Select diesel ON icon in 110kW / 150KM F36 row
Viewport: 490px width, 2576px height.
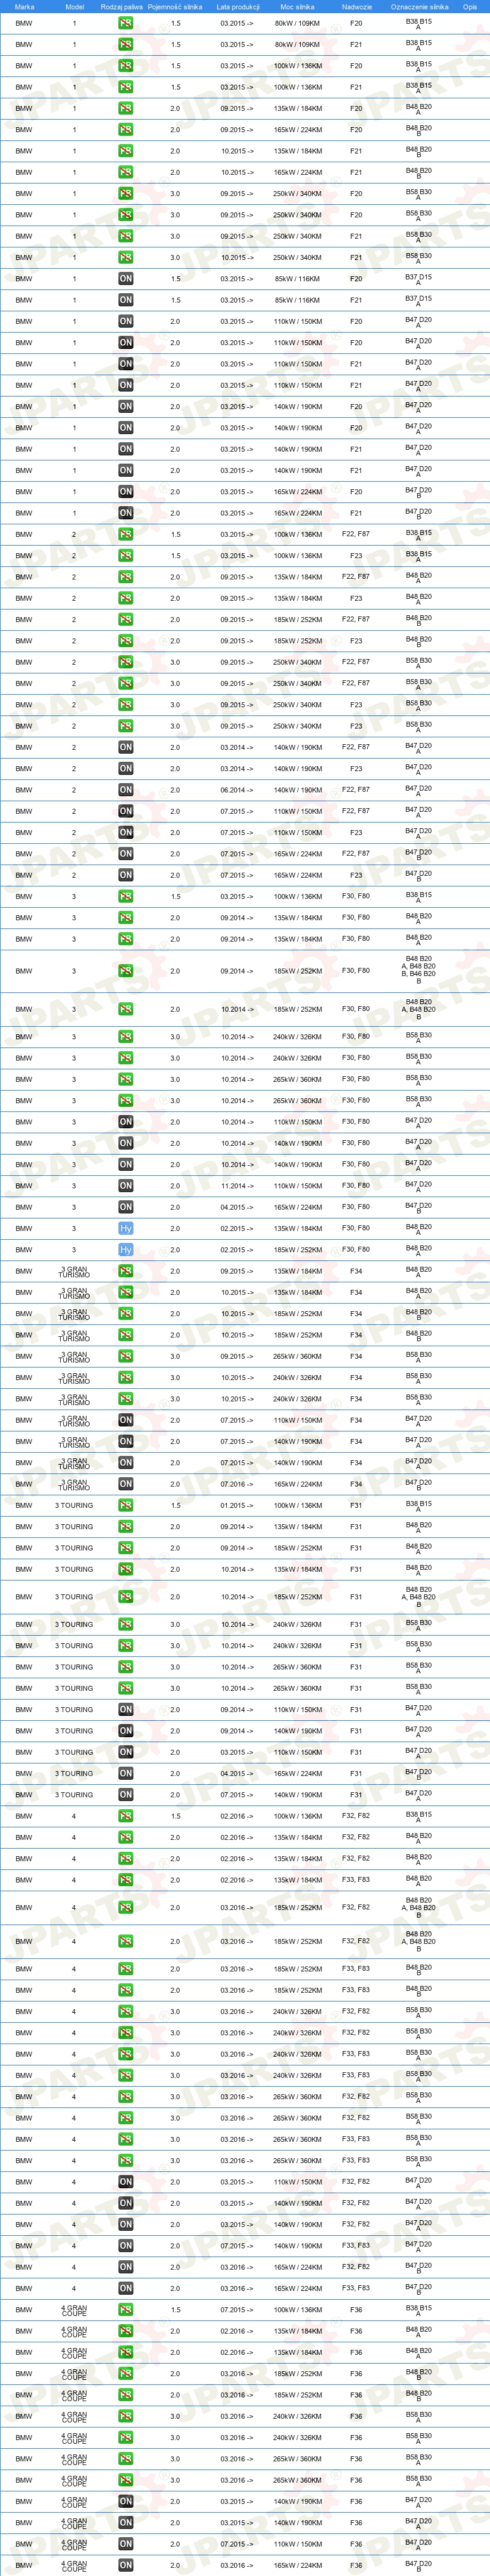tap(125, 2544)
